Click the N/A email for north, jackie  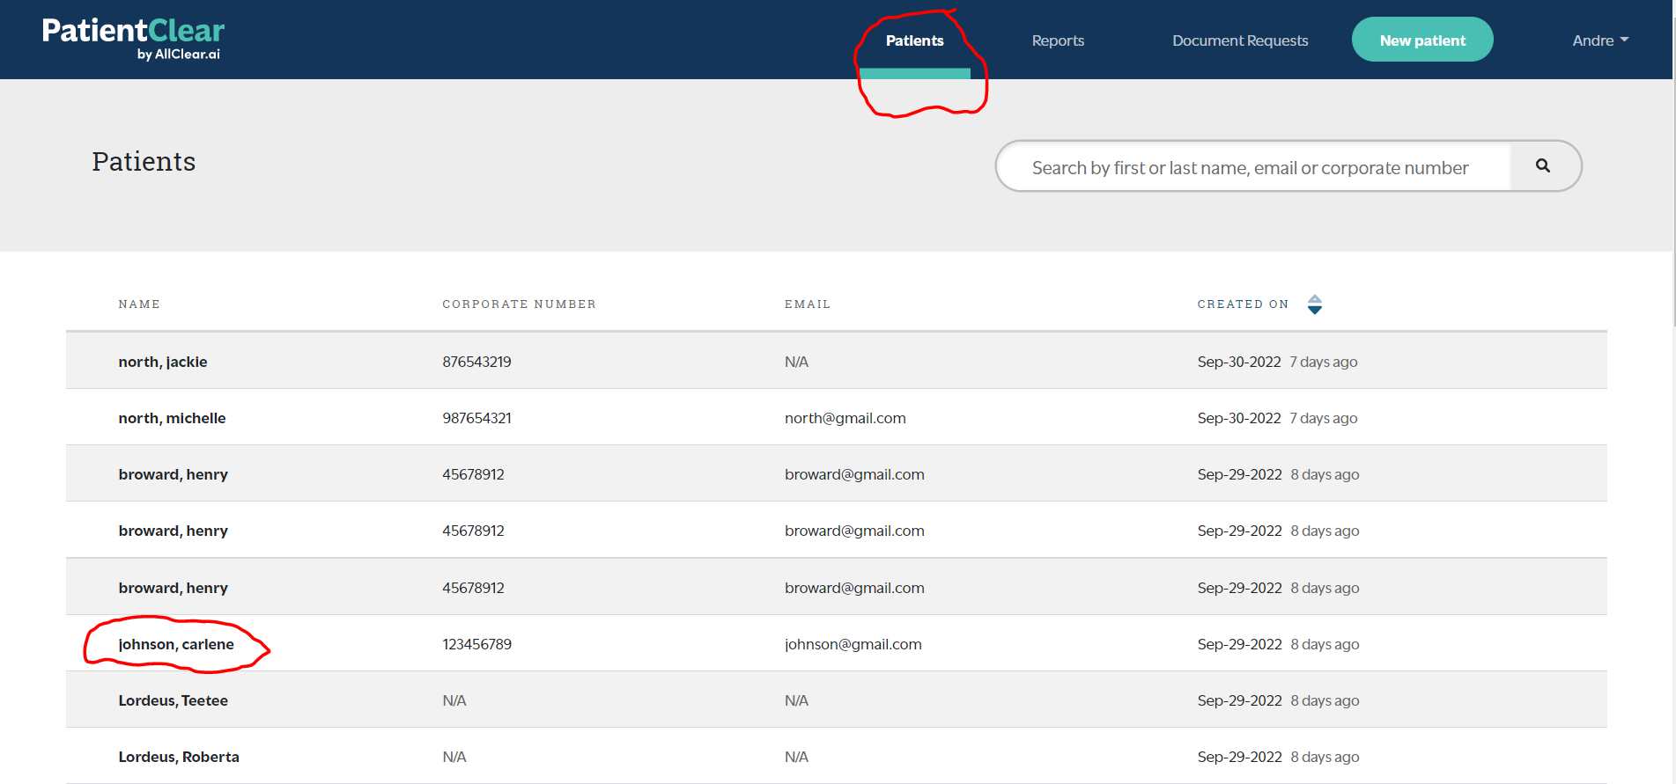[796, 362]
